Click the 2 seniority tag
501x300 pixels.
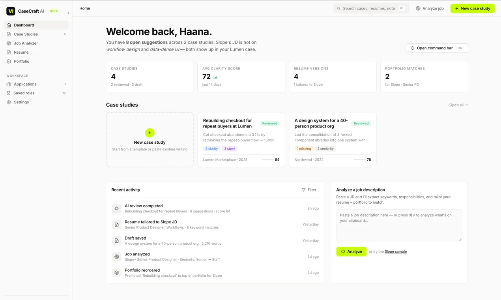click(325, 149)
